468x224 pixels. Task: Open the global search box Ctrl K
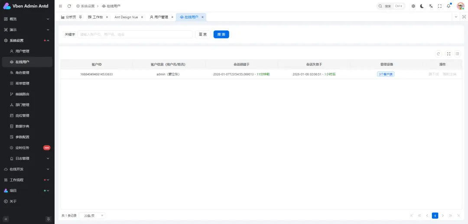click(x=391, y=6)
